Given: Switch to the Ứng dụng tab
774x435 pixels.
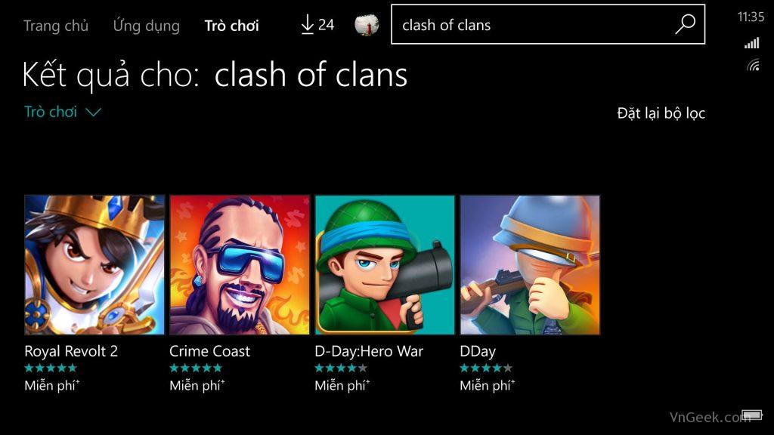Looking at the screenshot, I should (x=146, y=25).
